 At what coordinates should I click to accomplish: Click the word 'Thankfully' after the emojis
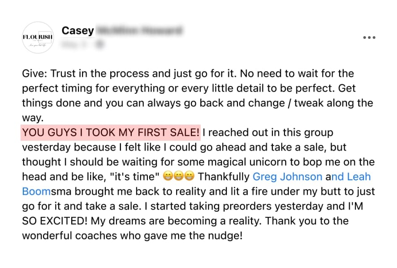(x=224, y=176)
